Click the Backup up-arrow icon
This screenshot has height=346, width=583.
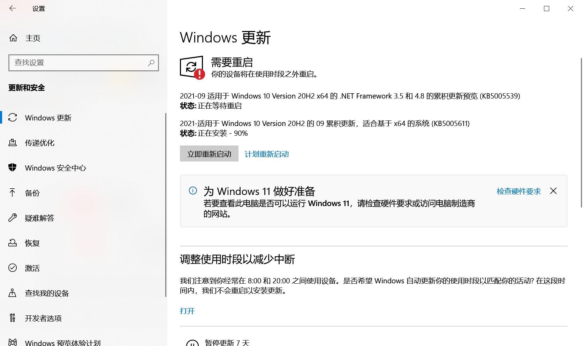point(13,192)
